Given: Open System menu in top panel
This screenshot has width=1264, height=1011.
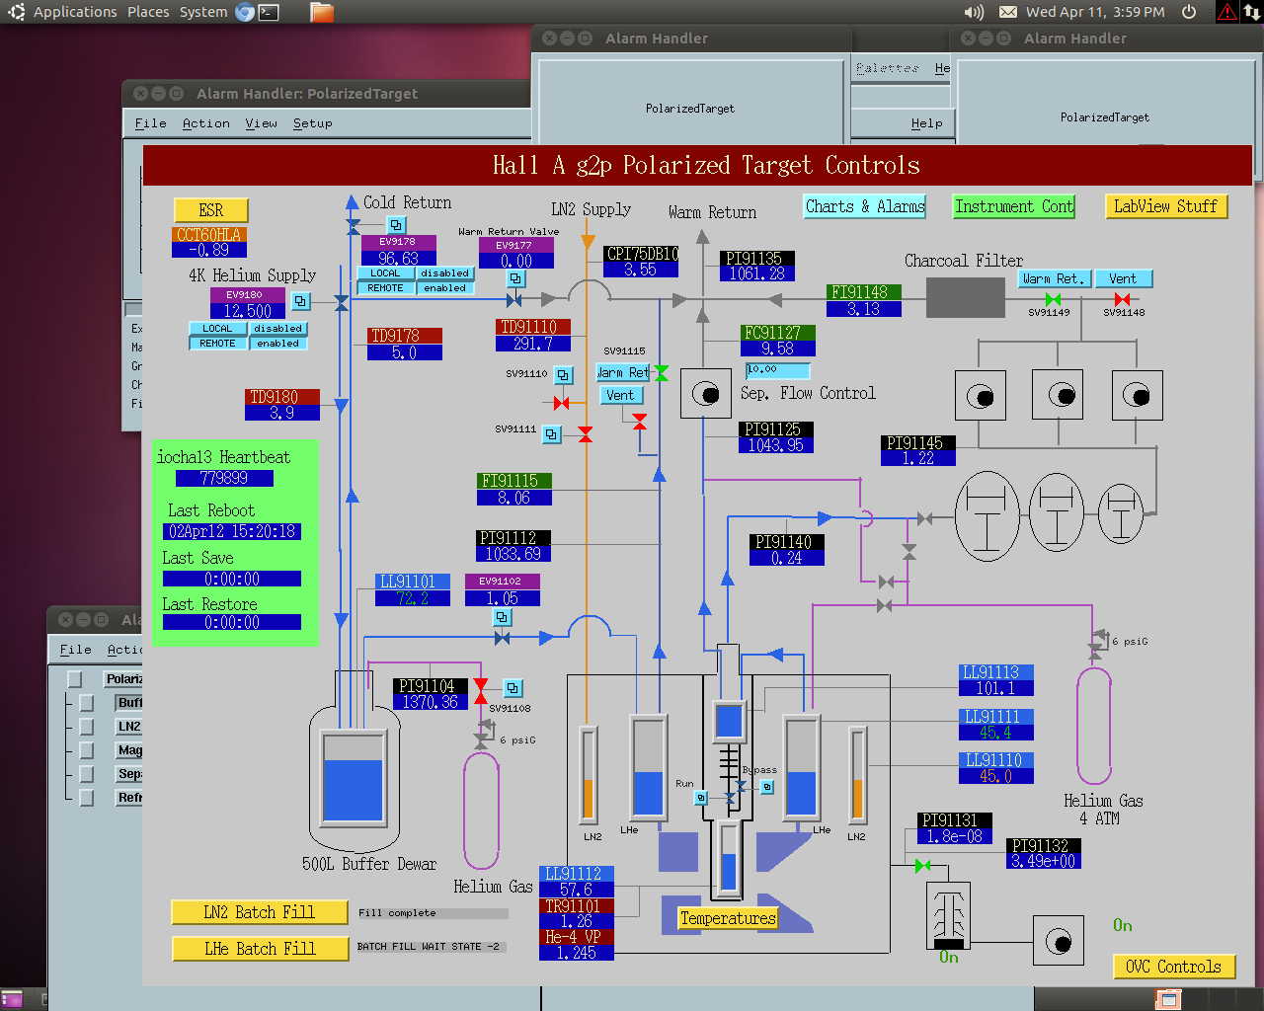Looking at the screenshot, I should tap(203, 12).
